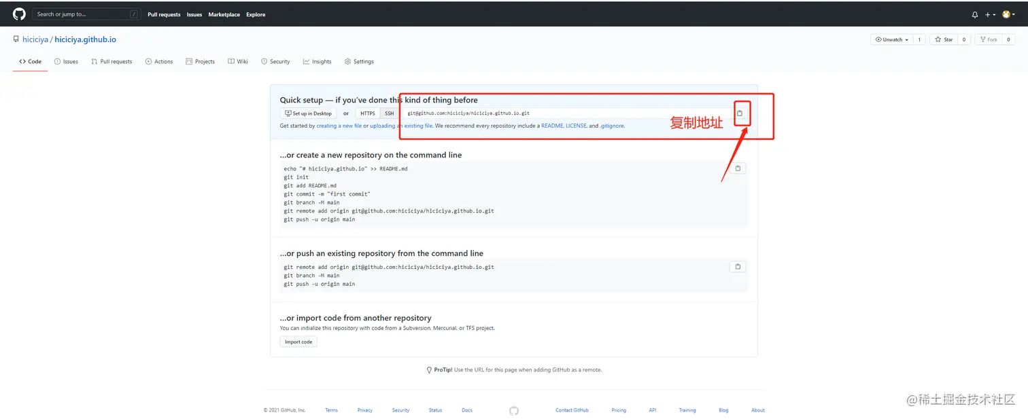Switch to the Wiki tab

pyautogui.click(x=238, y=61)
